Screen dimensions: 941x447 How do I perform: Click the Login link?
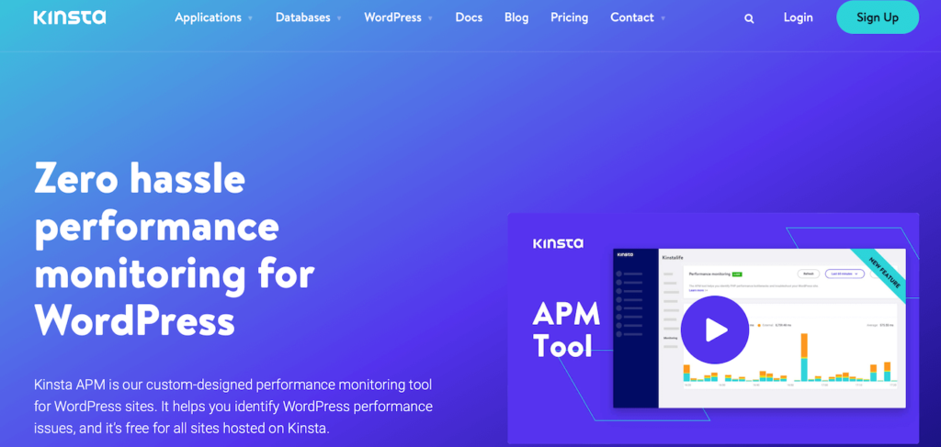tap(798, 17)
